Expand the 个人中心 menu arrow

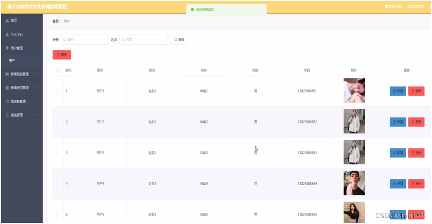[37, 34]
